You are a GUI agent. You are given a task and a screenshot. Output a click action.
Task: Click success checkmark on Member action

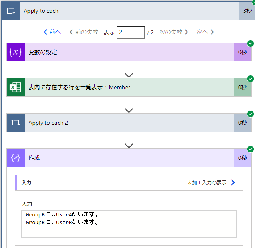pyautogui.click(x=250, y=79)
